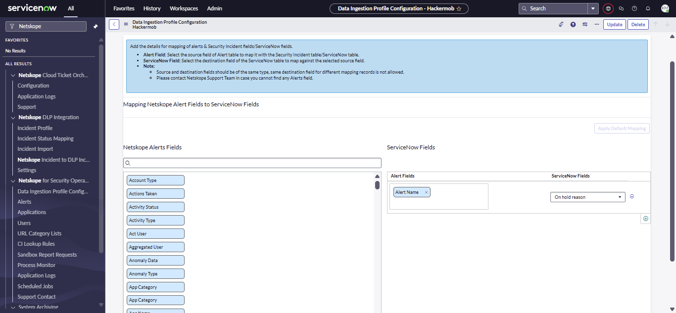This screenshot has height=313, width=676.
Task: Select the Activity Type alert field
Action: coord(155,221)
